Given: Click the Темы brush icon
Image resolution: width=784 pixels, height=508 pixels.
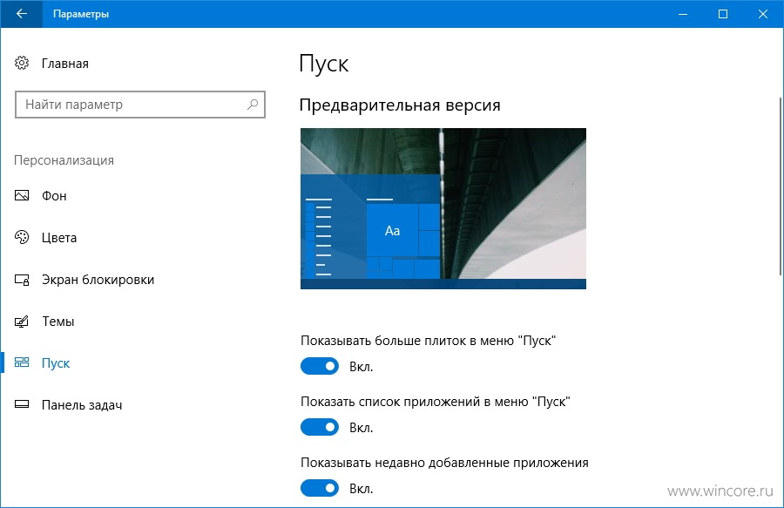Looking at the screenshot, I should point(22,321).
